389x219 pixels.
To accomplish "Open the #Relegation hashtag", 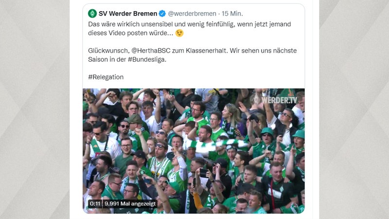I will tap(106, 77).
